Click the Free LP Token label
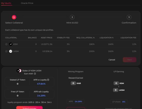Image resolution: width=142 pixels, height=109 pixels. click(x=17, y=92)
